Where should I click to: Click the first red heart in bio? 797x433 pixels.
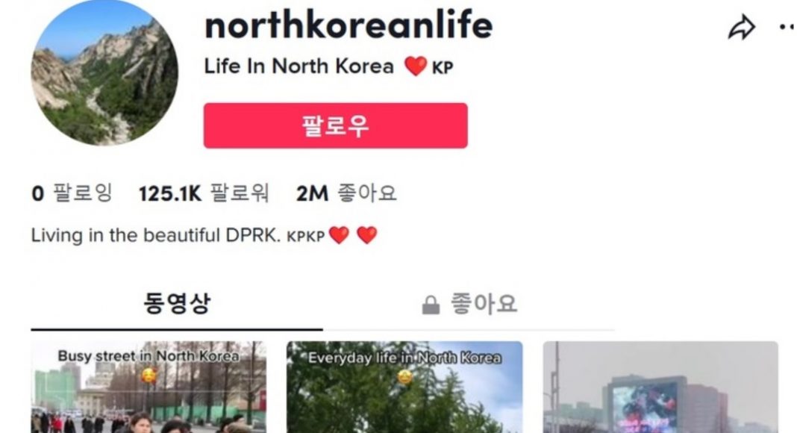click(x=339, y=235)
